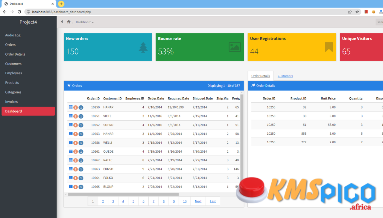The width and height of the screenshot is (383, 218).
Task: Sort details by Quantity column
Action: coord(356,98)
